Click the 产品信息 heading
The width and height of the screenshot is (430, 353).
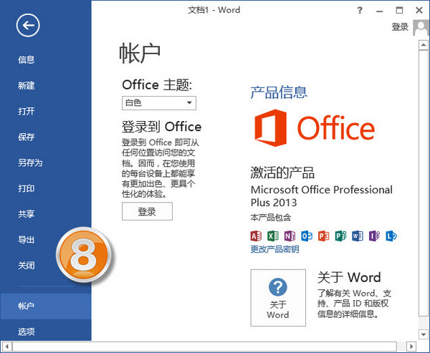(x=279, y=92)
